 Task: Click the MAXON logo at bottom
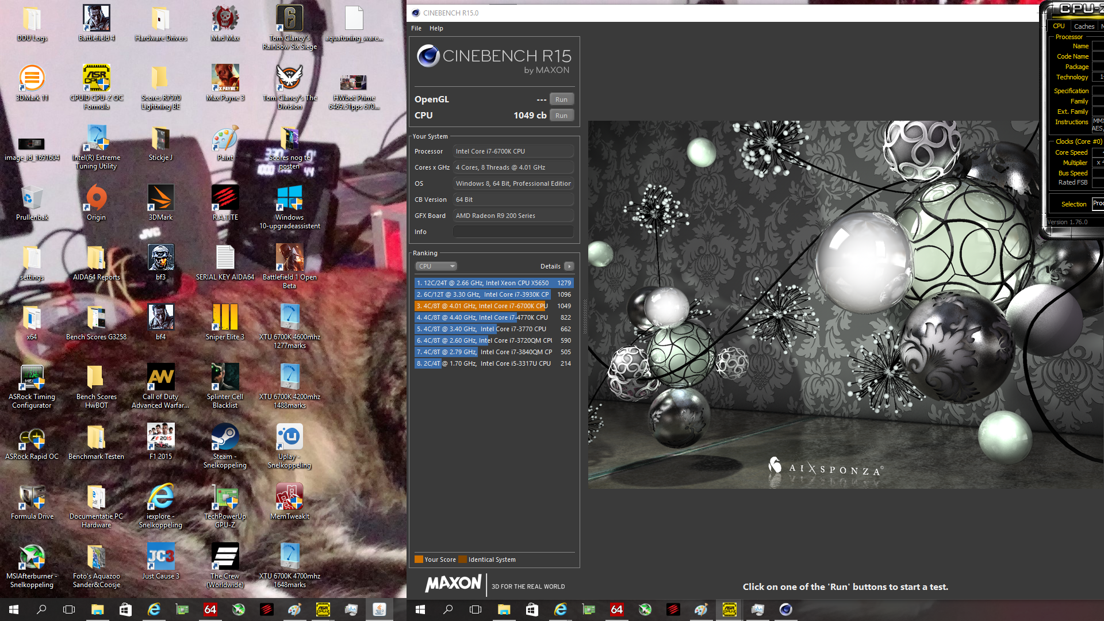(453, 584)
